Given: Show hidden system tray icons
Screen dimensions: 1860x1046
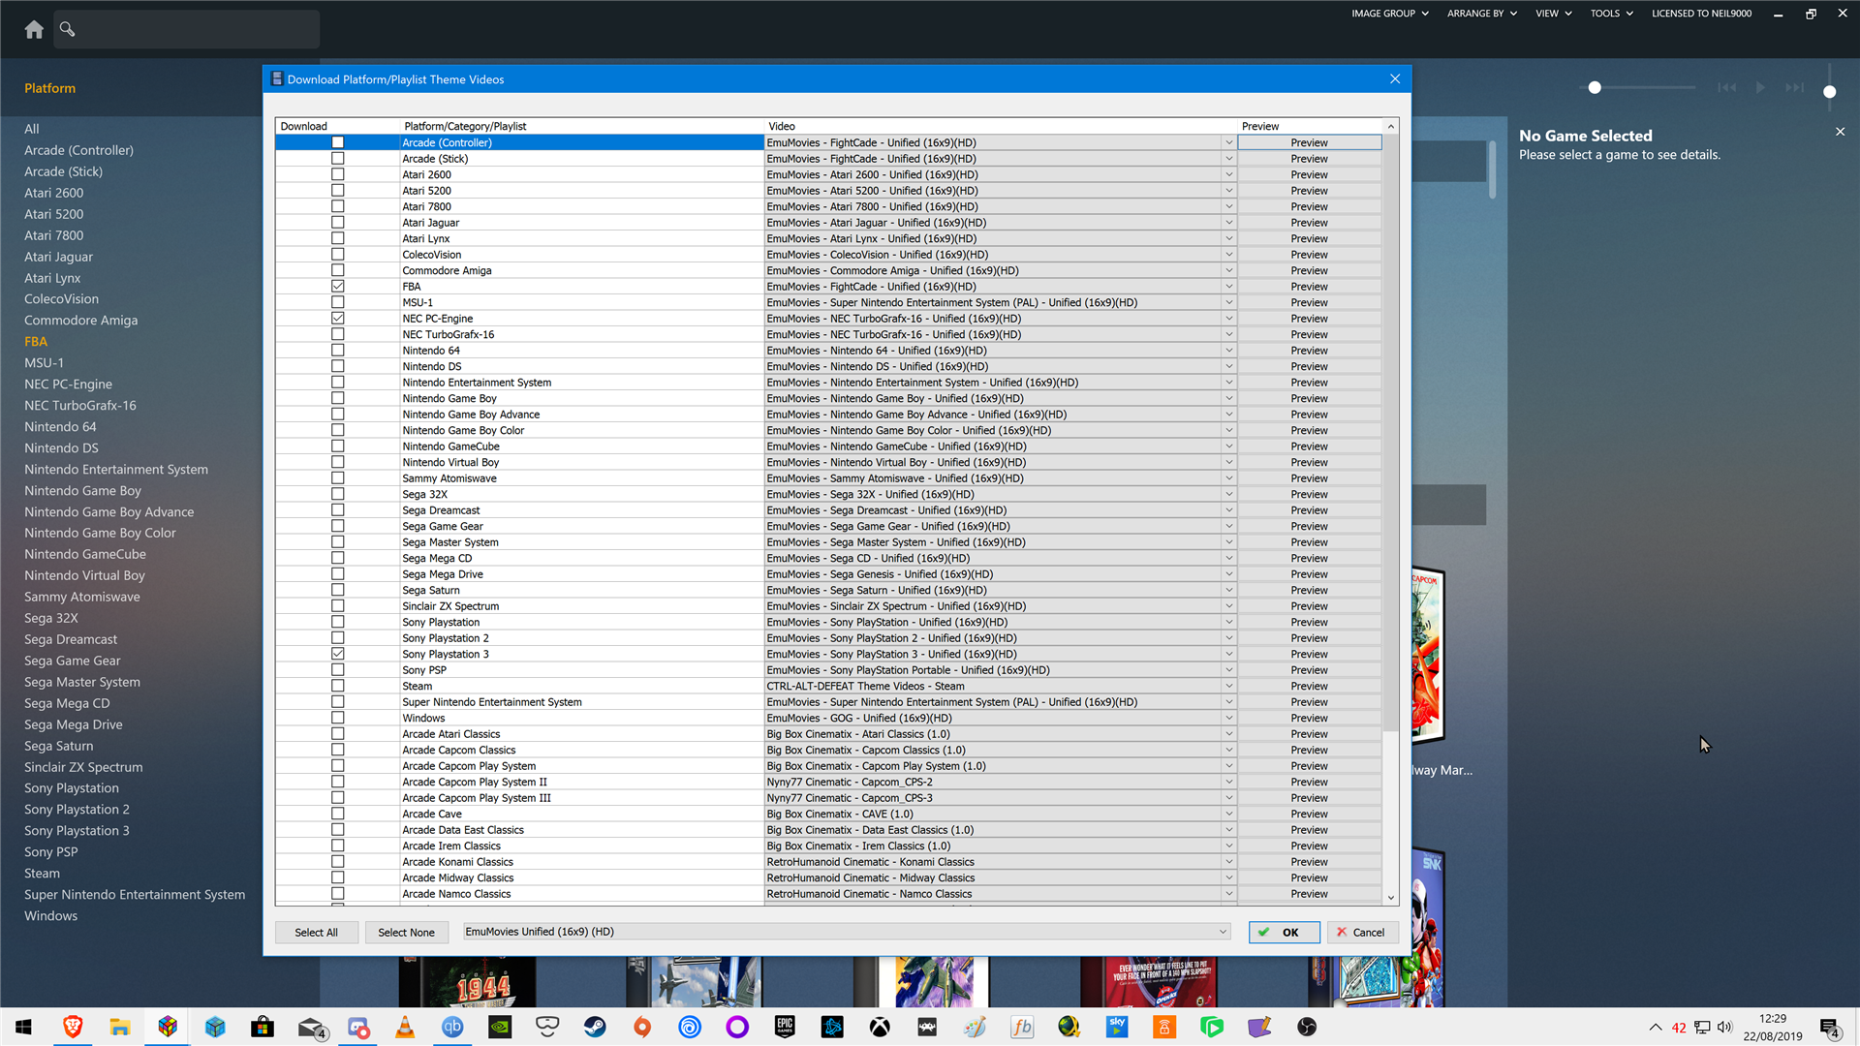Looking at the screenshot, I should 1656,1027.
